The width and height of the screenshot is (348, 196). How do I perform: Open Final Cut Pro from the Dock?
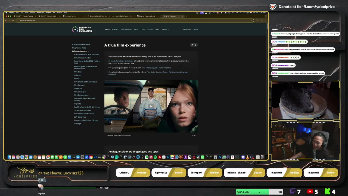coord(104,157)
